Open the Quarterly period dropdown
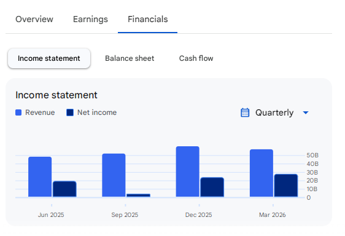The width and height of the screenshot is (345, 236). point(274,112)
